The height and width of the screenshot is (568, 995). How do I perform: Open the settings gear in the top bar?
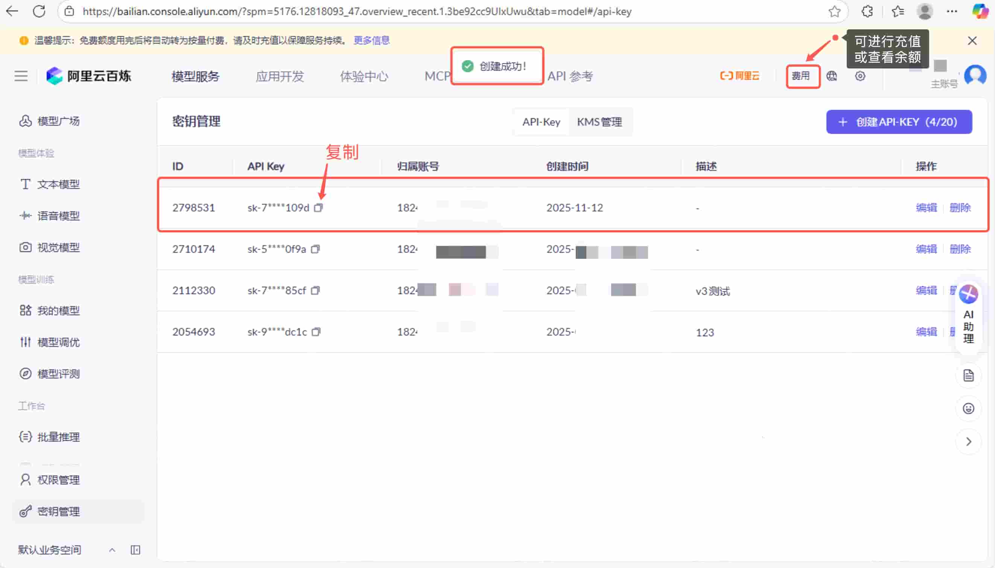click(860, 76)
